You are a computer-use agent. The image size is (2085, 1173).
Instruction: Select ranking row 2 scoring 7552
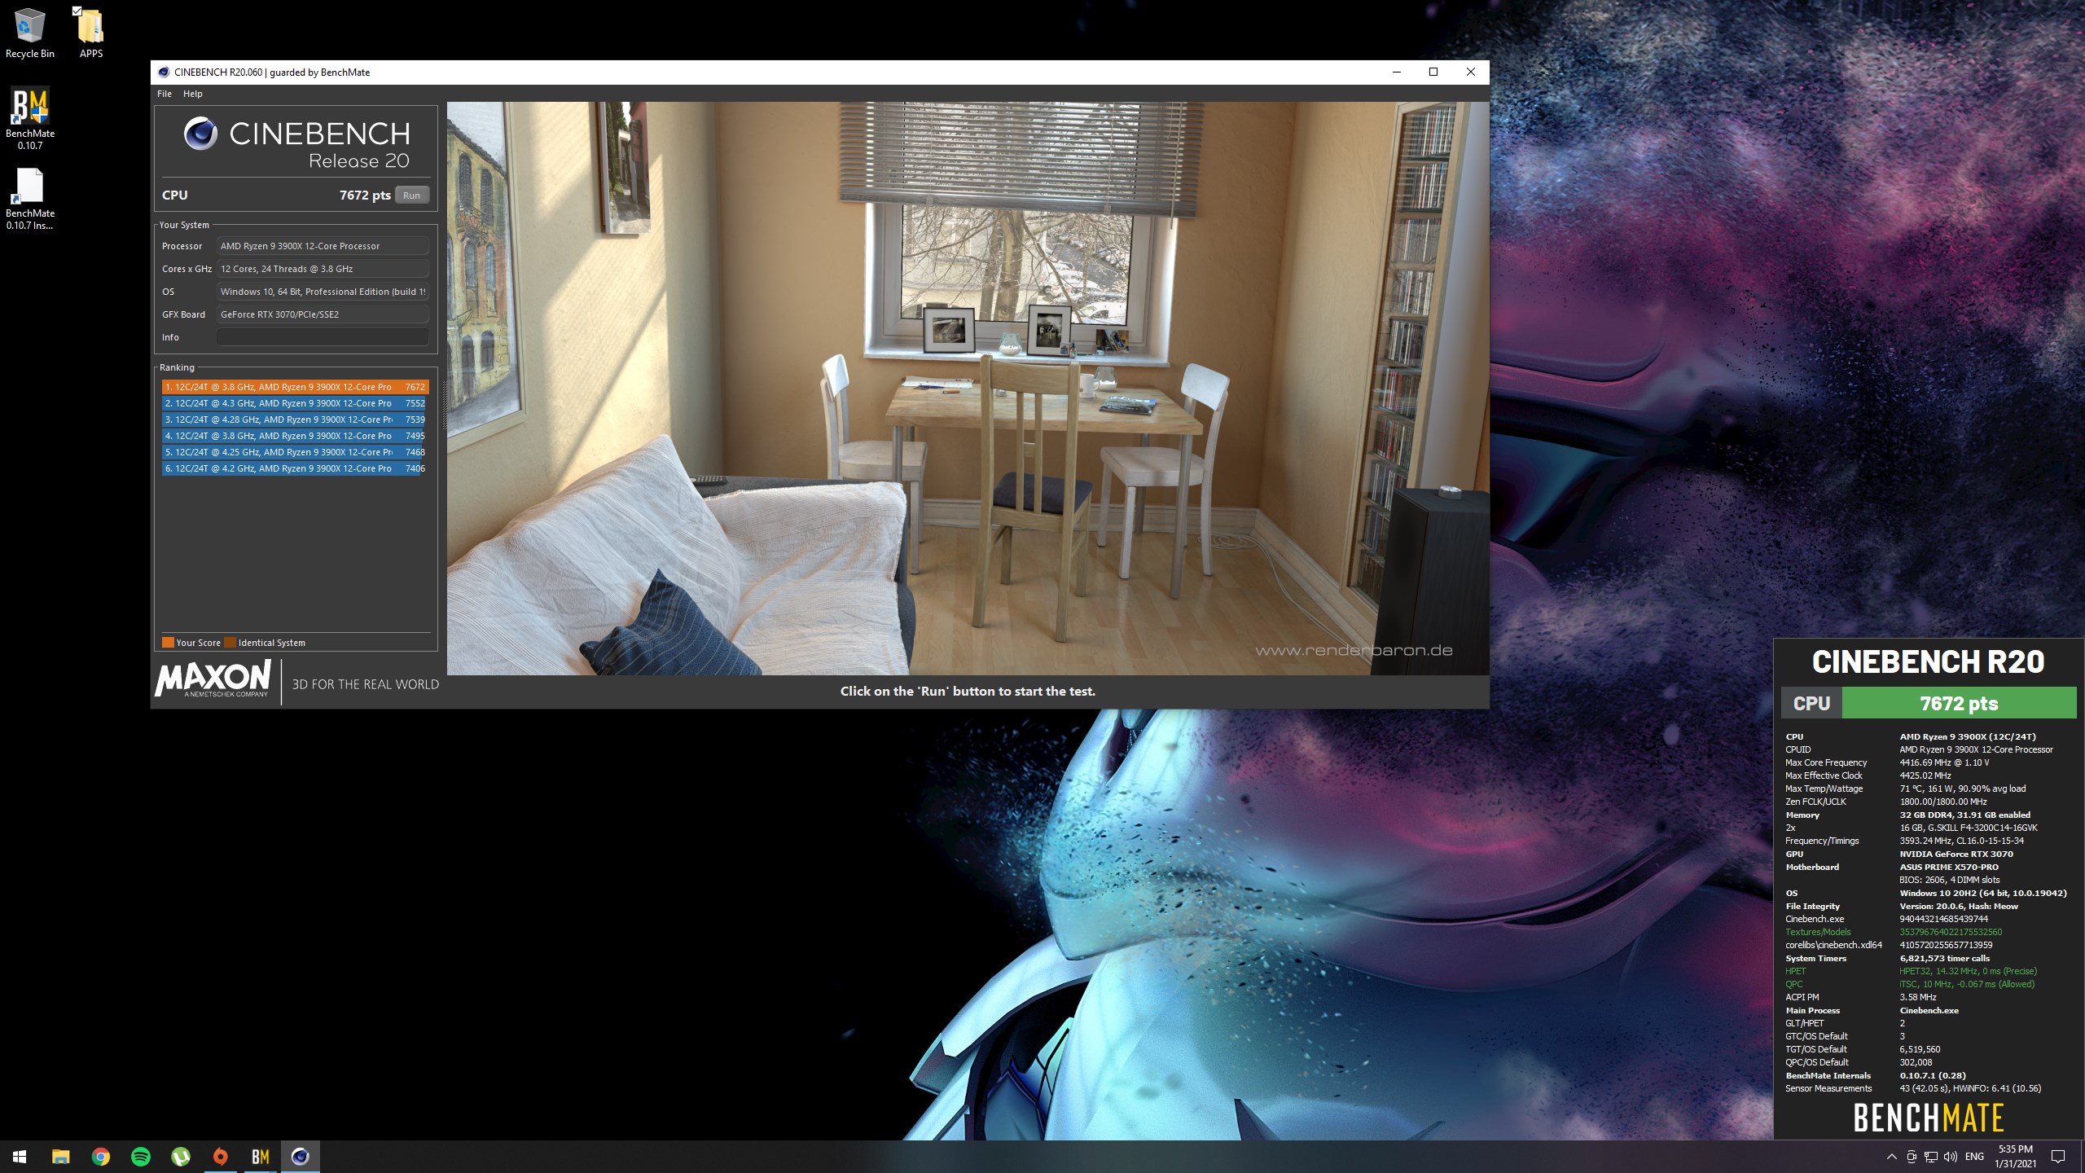click(x=295, y=403)
